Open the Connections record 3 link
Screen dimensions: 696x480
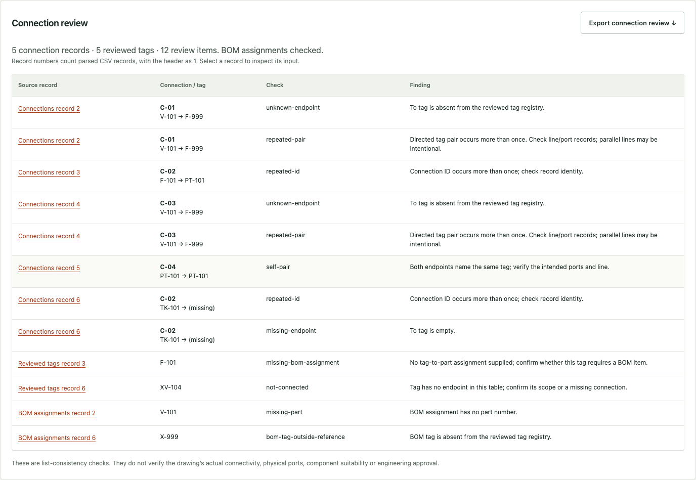point(49,172)
